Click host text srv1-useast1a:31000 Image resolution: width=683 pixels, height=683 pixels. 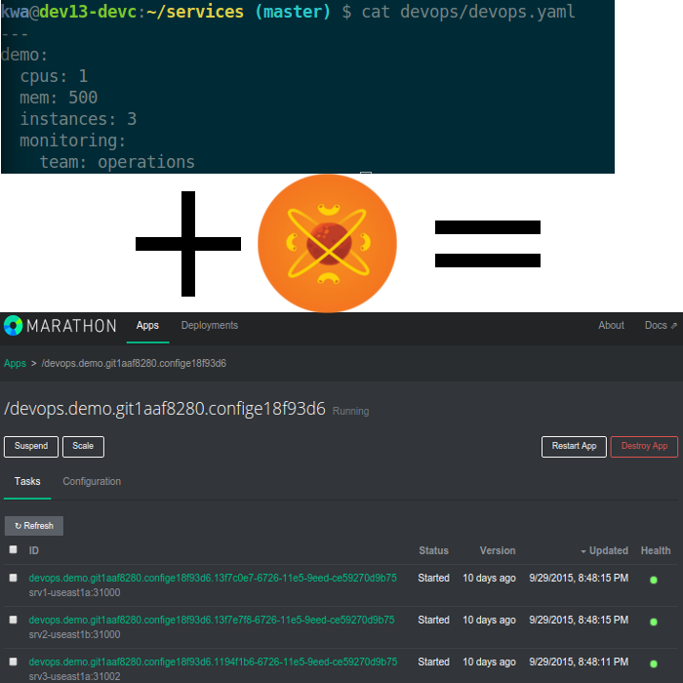pyautogui.click(x=74, y=592)
